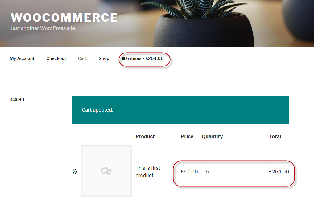314x201 pixels.
Task: Click the £264.00 row total
Action: pos(279,172)
